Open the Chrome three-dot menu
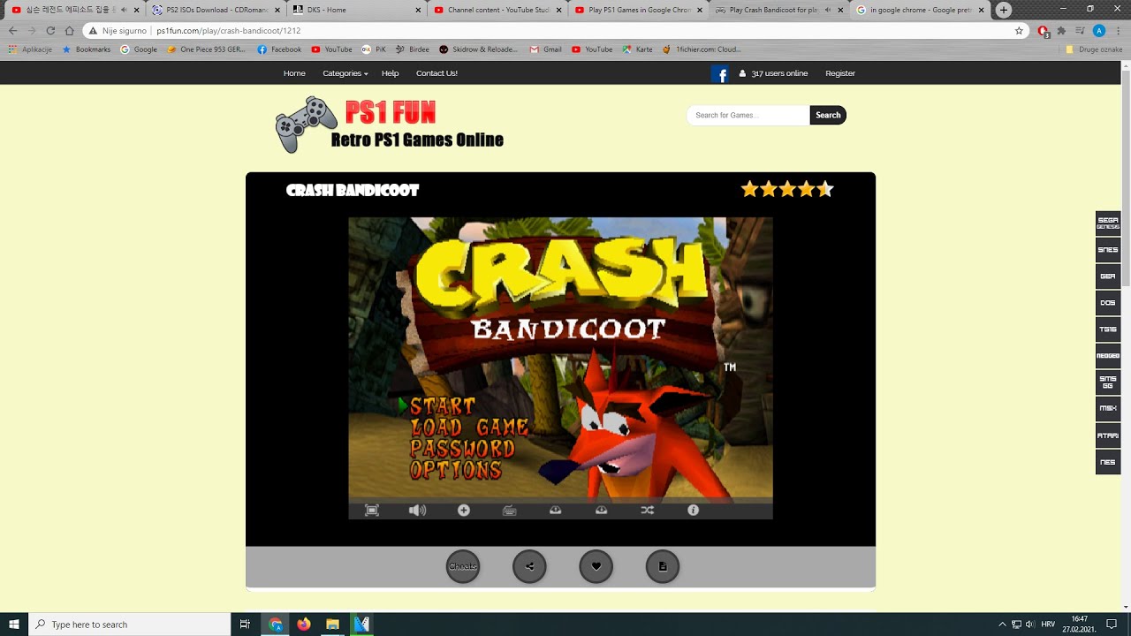 1118,30
